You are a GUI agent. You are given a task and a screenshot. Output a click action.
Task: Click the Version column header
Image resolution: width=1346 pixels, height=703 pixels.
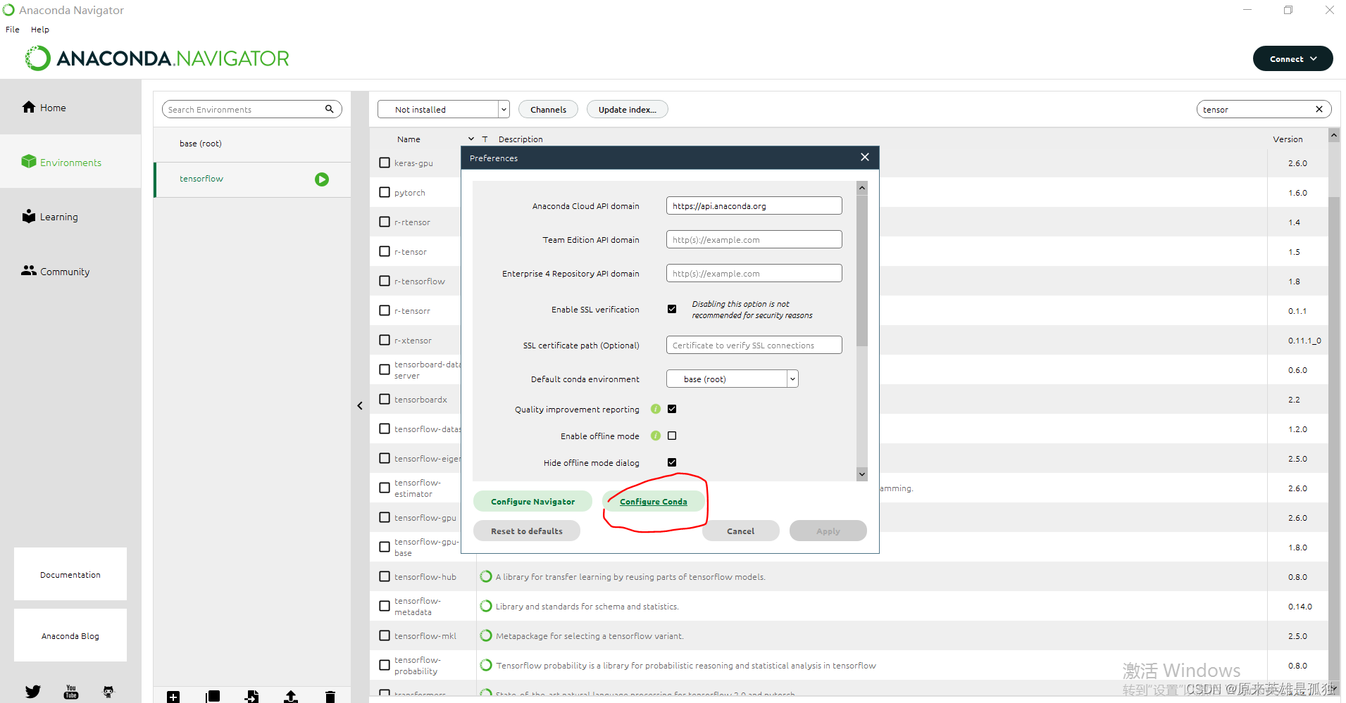[x=1288, y=139]
